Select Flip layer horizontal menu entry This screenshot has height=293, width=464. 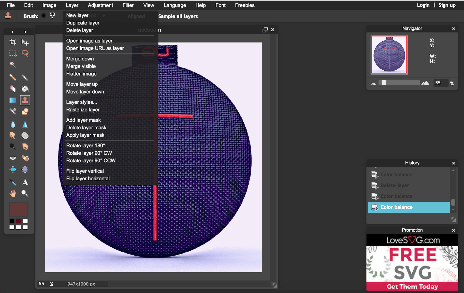click(x=88, y=179)
